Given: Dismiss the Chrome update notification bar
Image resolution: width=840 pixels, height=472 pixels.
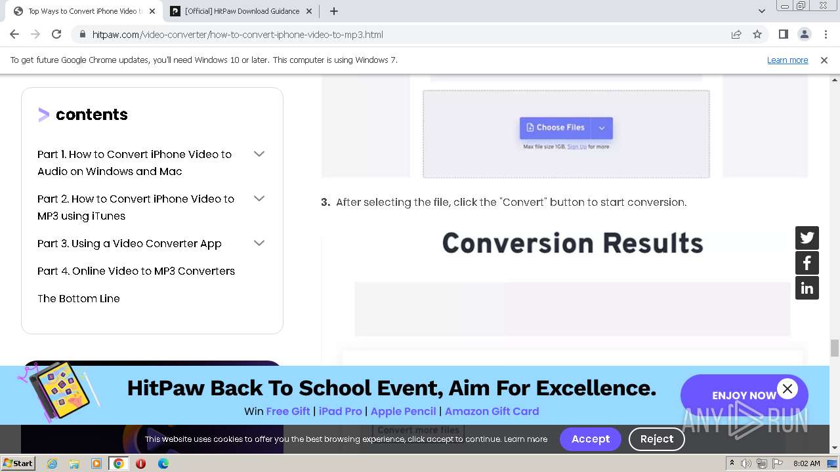Looking at the screenshot, I should (x=824, y=60).
